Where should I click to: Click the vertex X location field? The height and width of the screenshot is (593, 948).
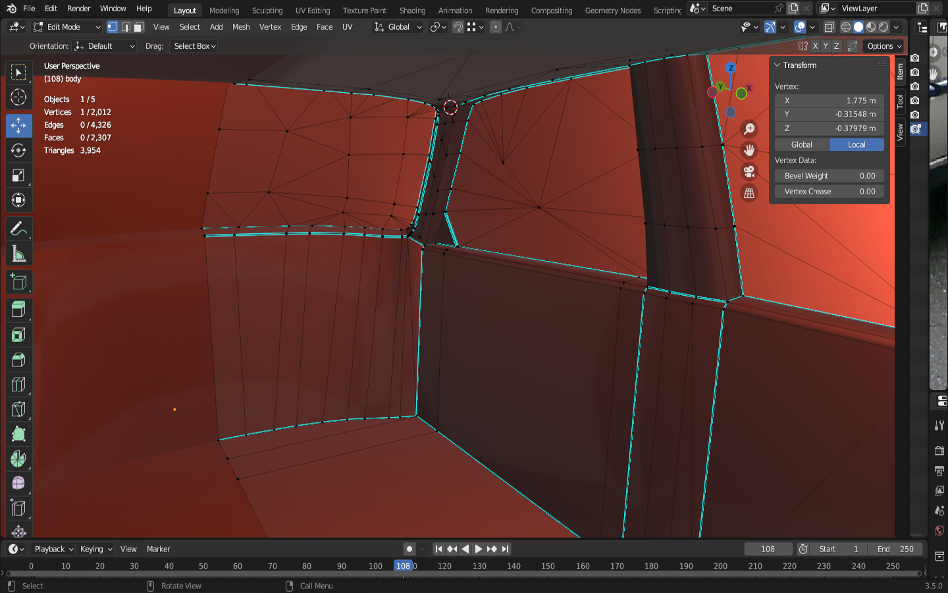pyautogui.click(x=829, y=101)
